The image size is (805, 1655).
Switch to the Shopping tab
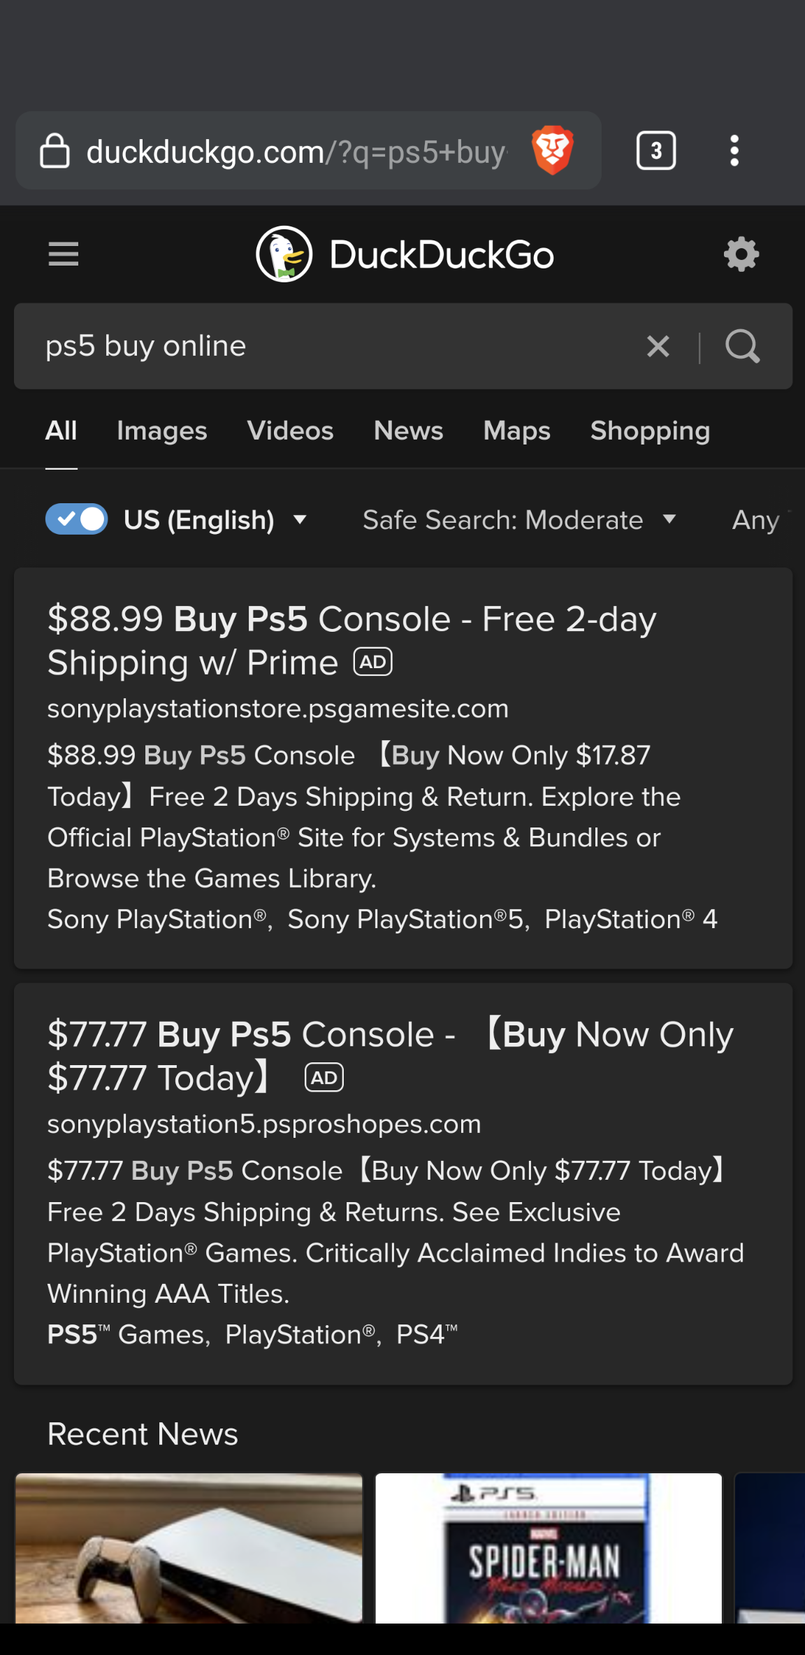coord(649,431)
